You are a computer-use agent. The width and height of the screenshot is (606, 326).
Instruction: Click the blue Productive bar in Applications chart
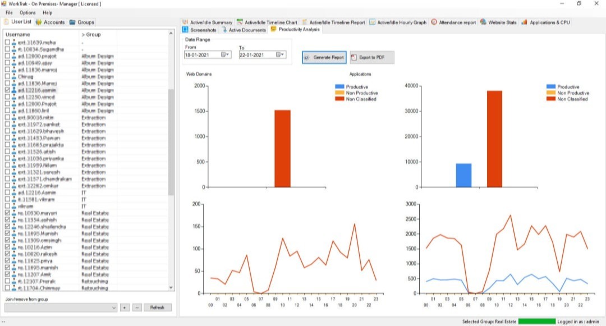[x=464, y=176]
